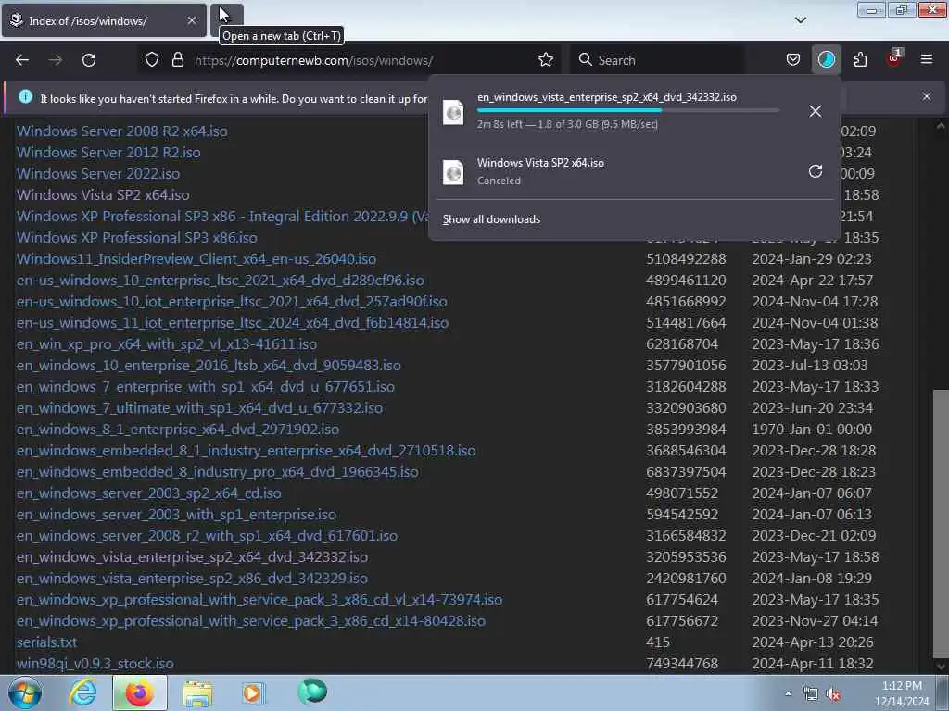Download en_windows_7_enterprise_with_sp1 ISO
Image resolution: width=949 pixels, height=711 pixels.
tap(206, 386)
